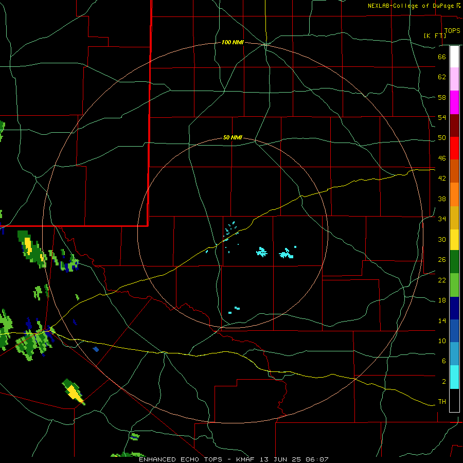Click the yellow-core echo near bottom-left
This screenshot has height=463, width=463.
coord(73,392)
